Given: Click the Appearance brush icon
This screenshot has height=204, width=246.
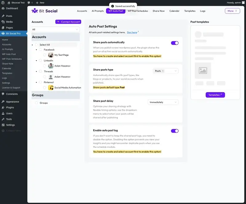Looking at the screenshot, I should coord(3,102).
